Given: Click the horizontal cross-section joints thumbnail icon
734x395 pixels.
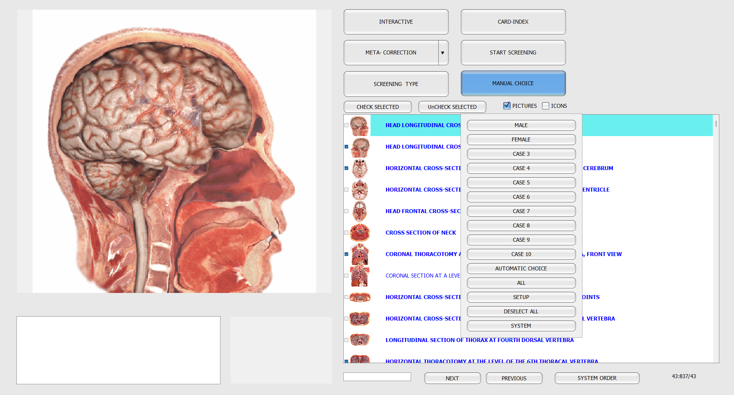Looking at the screenshot, I should click(359, 297).
